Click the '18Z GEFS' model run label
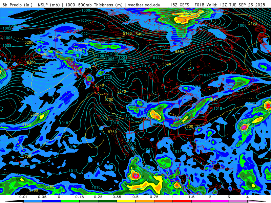The image size is (271, 203). pyautogui.click(x=180, y=5)
